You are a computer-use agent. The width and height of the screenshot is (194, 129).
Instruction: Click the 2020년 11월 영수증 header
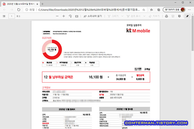124,109
